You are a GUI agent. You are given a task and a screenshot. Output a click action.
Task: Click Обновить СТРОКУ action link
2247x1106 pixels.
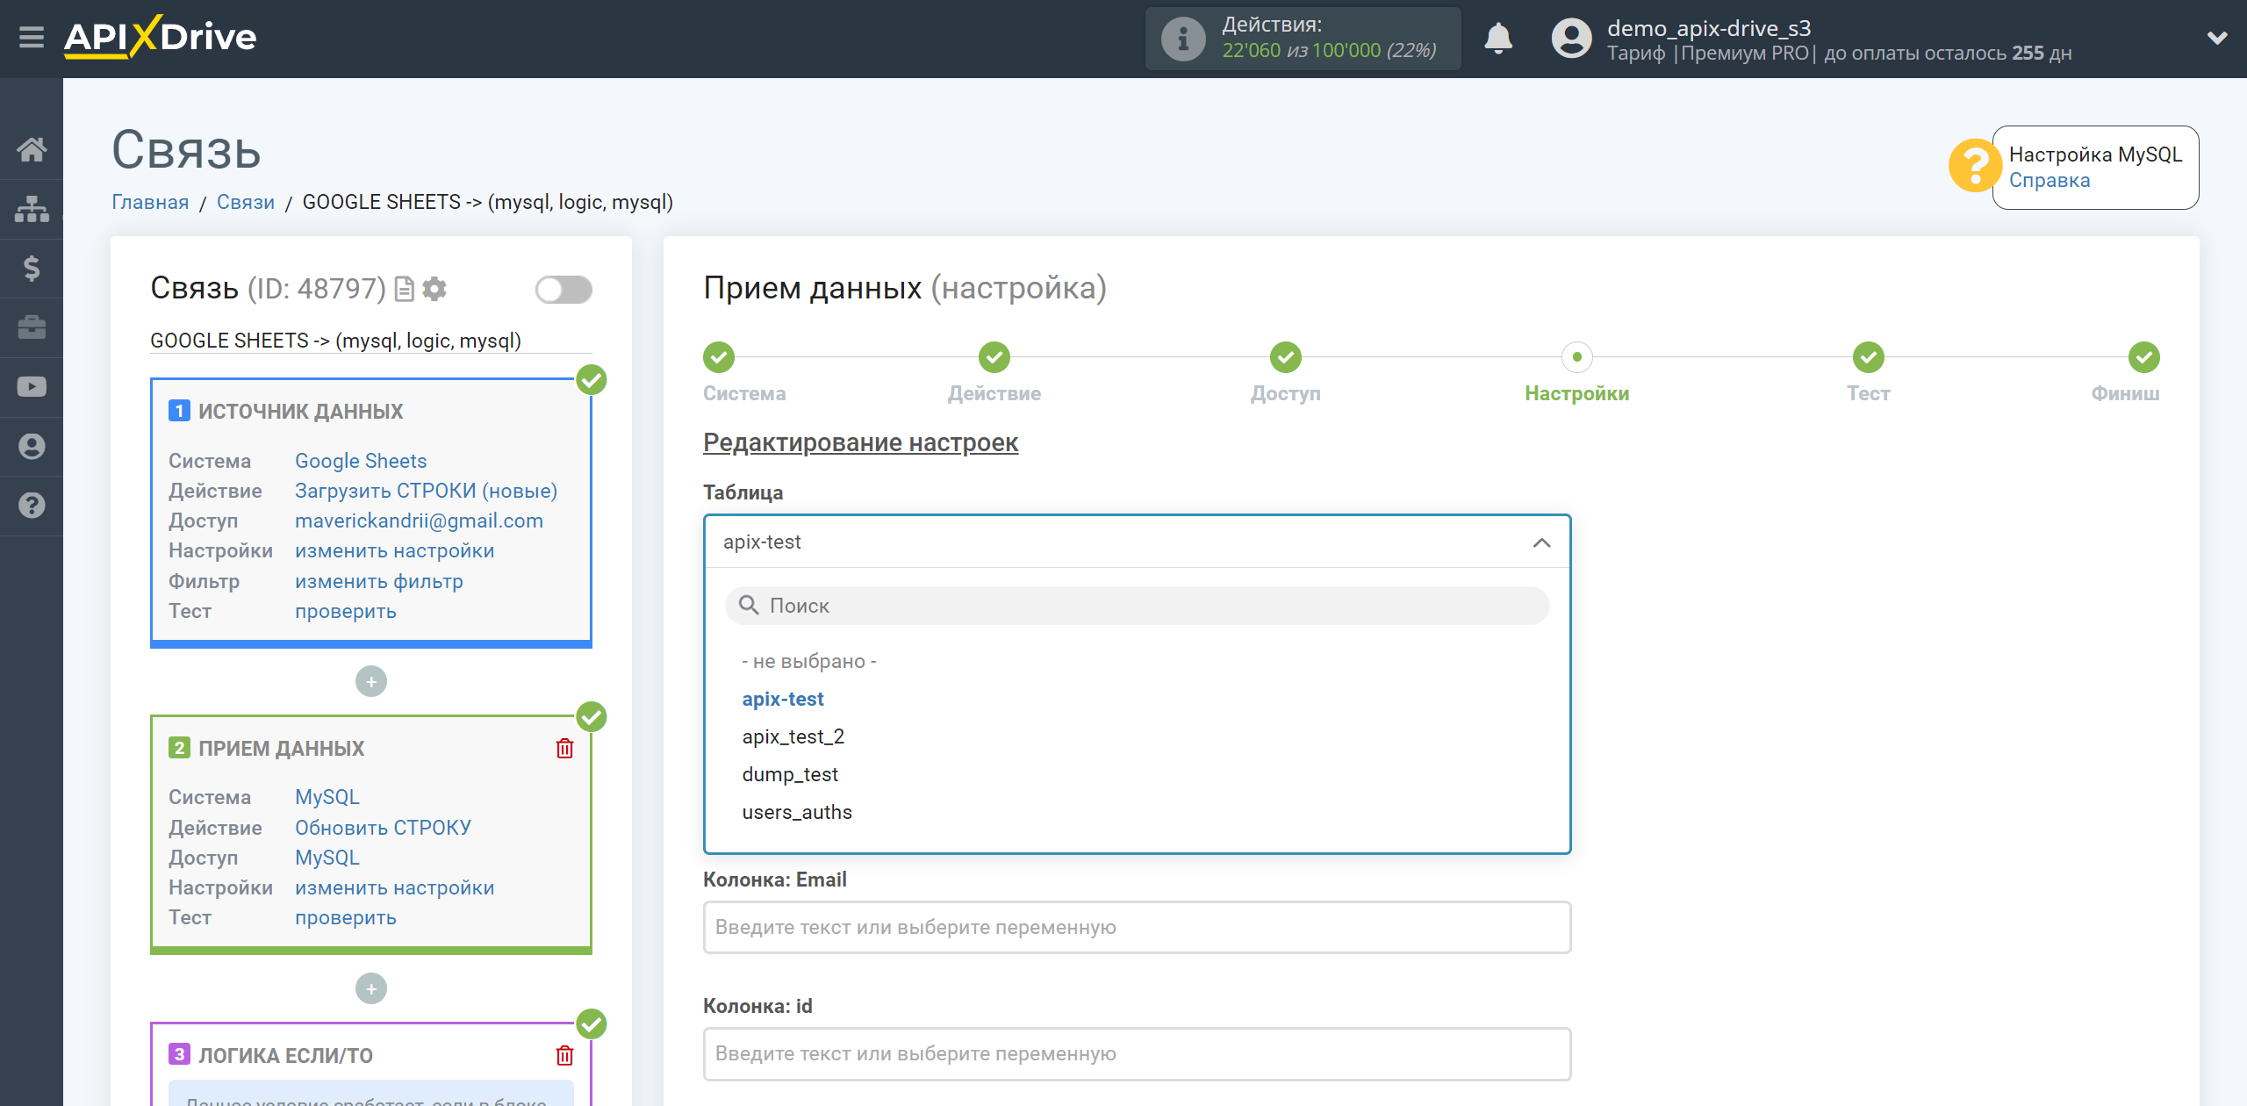[383, 828]
